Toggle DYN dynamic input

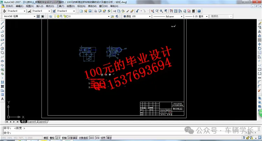point(98,138)
